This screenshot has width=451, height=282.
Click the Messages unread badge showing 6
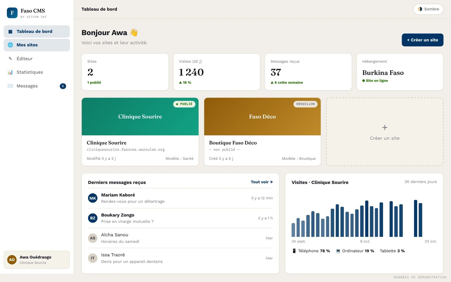point(63,86)
